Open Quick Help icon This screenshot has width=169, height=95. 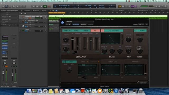(13, 6)
